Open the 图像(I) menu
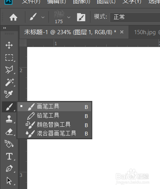 click(82, 2)
